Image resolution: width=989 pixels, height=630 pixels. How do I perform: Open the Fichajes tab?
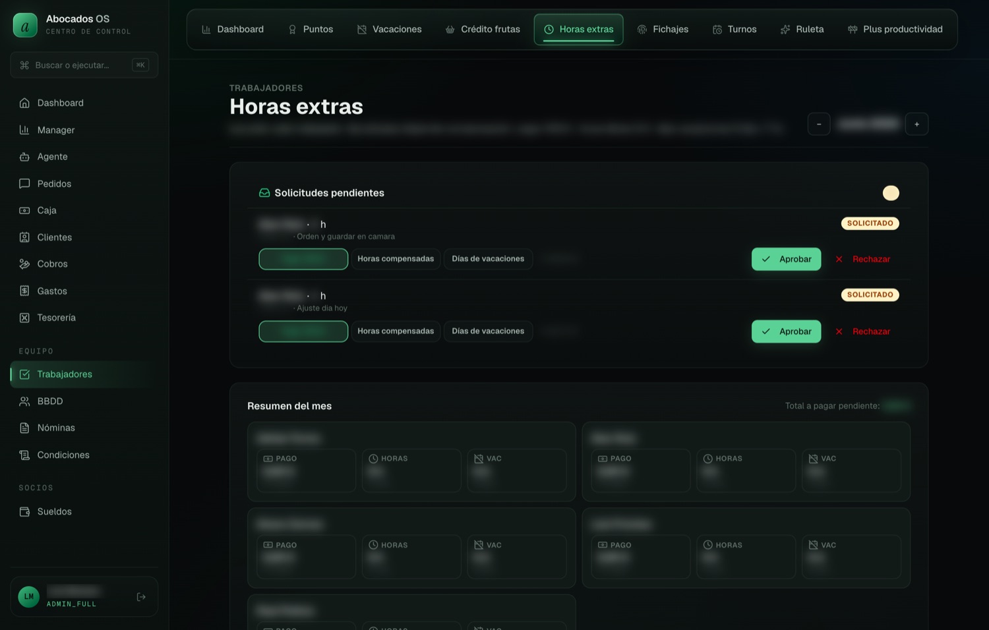coord(663,30)
